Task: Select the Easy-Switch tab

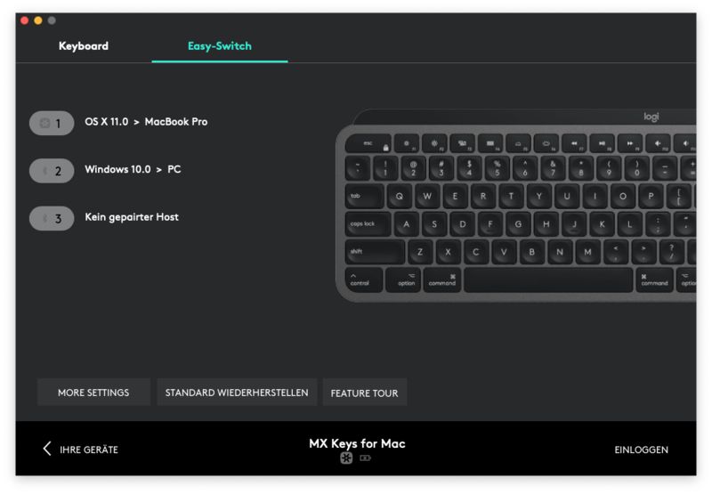Action: point(219,46)
